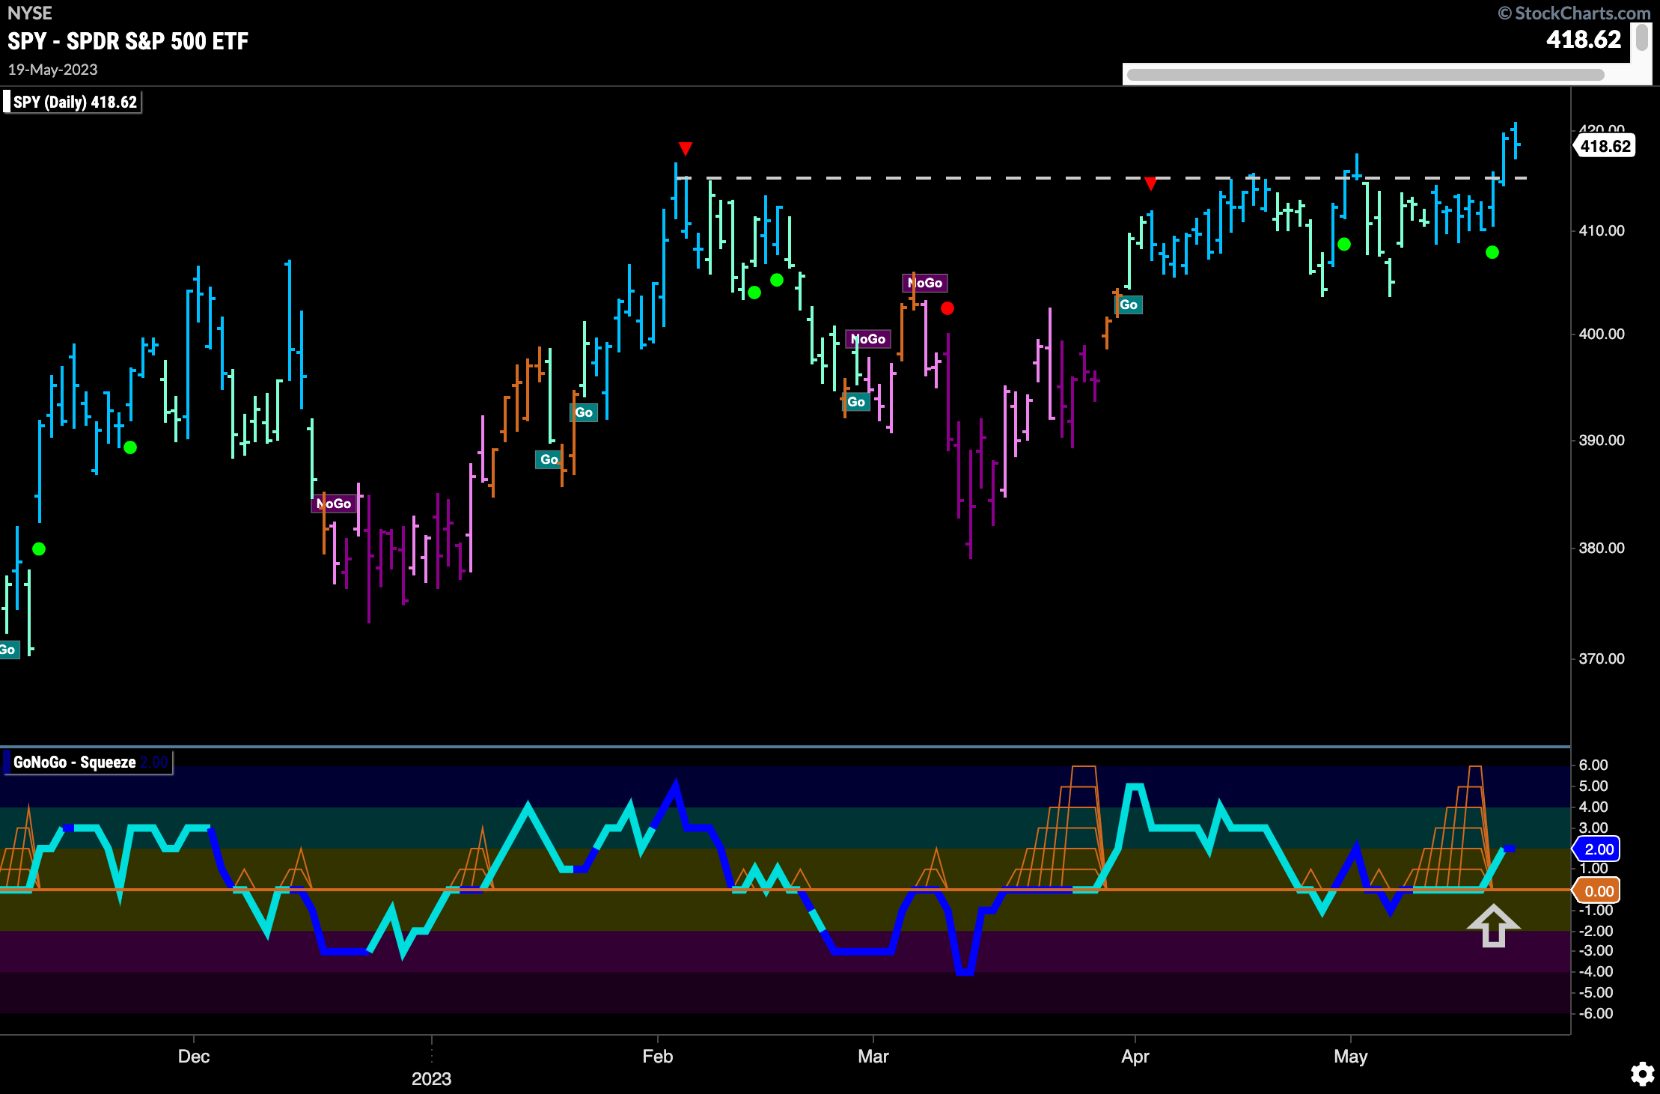Image resolution: width=1660 pixels, height=1094 pixels.
Task: Click the blue 2.00 oscillator value tag
Action: click(1597, 849)
